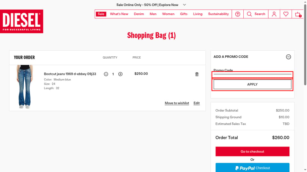Viewport: 307px width, 172px height.
Task: Click the Estimated Sales Tax TBD value
Action: pyautogui.click(x=286, y=124)
